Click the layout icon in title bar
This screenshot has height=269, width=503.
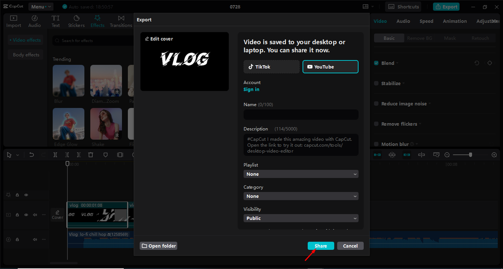(x=366, y=7)
